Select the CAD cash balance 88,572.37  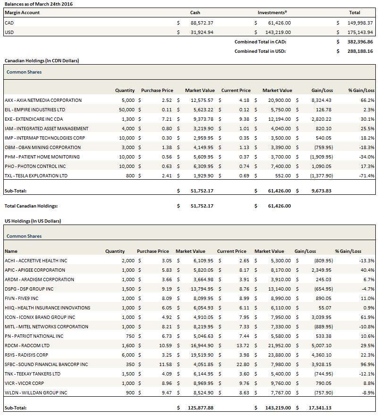202,23
